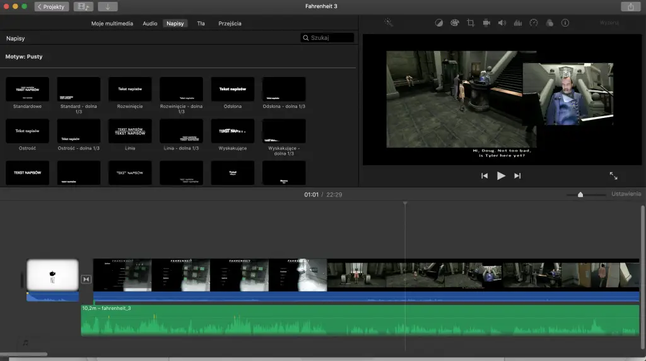Open the Tła tab

tap(201, 23)
